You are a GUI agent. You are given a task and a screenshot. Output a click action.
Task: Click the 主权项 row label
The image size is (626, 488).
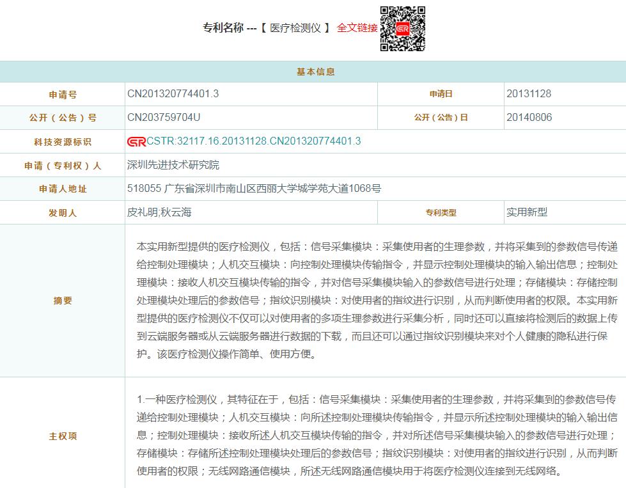tap(63, 436)
